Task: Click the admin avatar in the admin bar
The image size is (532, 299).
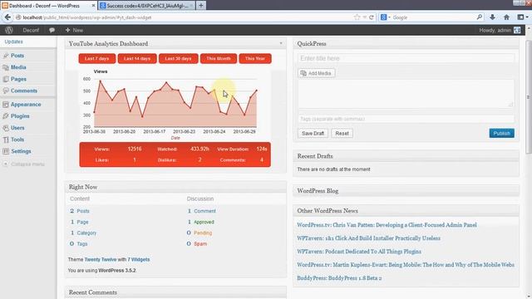Action: pyautogui.click(x=517, y=30)
